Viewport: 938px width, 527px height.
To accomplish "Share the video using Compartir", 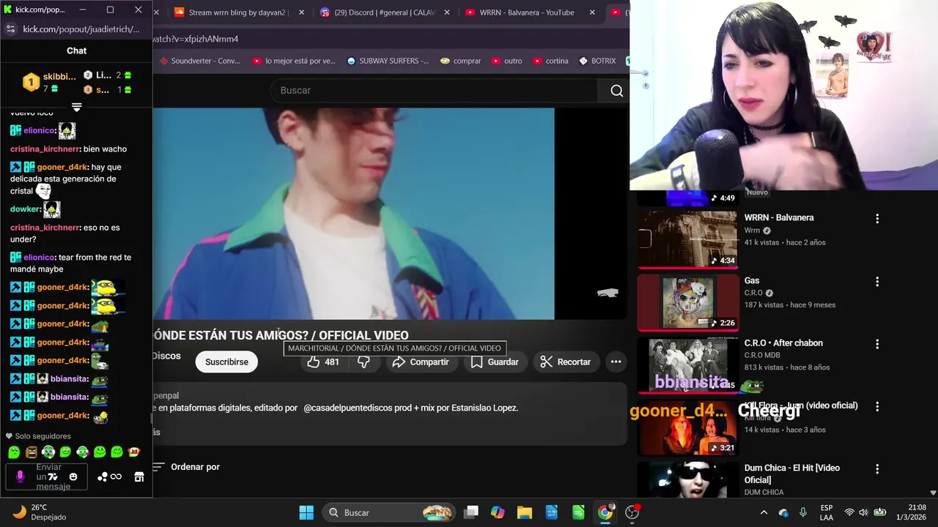I will [x=421, y=362].
